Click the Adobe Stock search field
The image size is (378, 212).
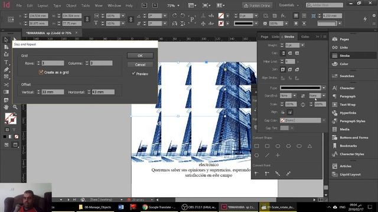pos(324,5)
